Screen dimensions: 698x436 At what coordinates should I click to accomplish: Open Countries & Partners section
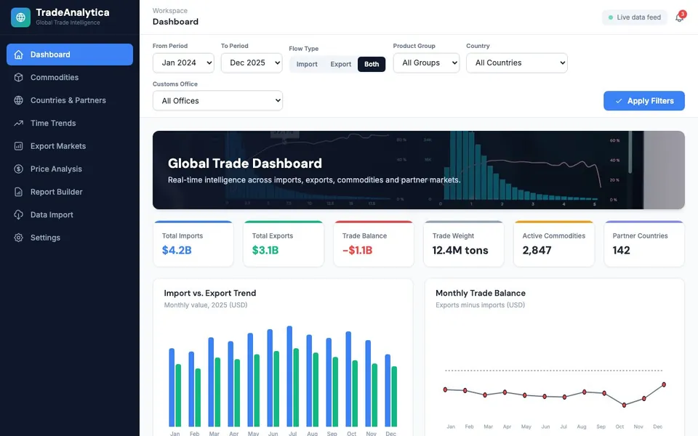(70, 100)
